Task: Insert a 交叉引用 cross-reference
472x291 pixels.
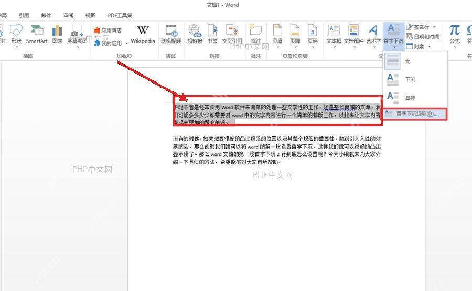Action: coord(232,34)
